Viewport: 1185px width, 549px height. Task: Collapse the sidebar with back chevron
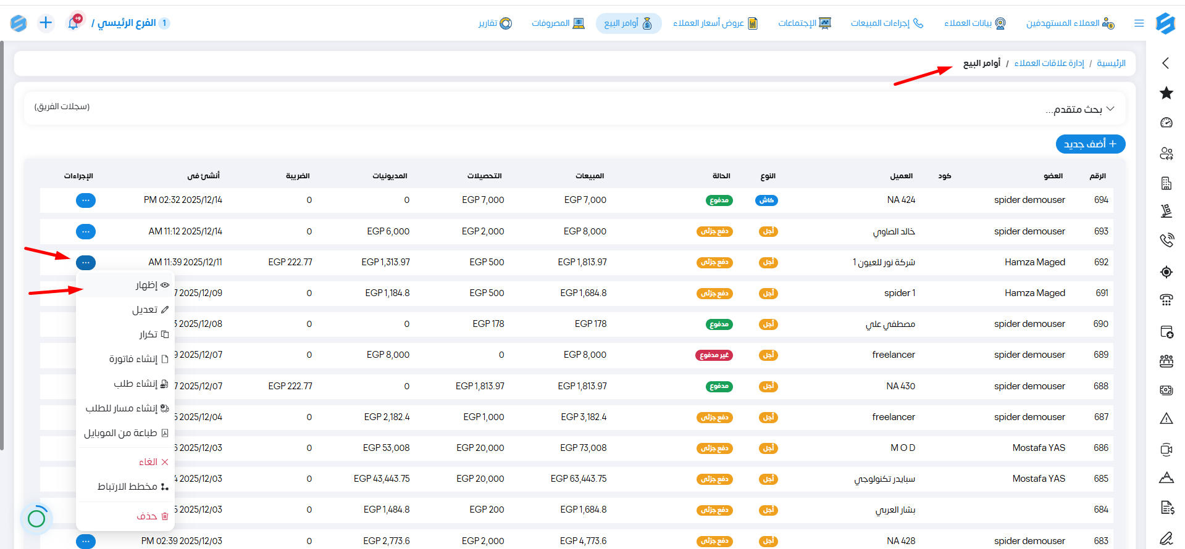pyautogui.click(x=1166, y=63)
